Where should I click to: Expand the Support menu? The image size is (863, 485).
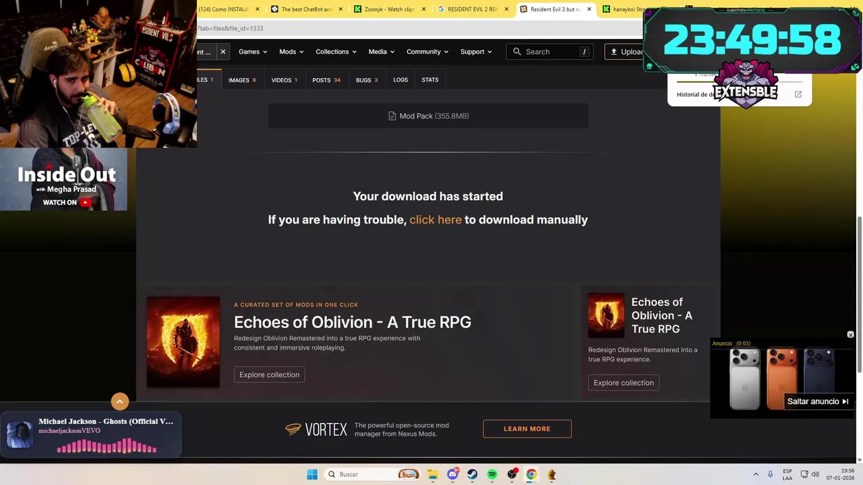(476, 52)
